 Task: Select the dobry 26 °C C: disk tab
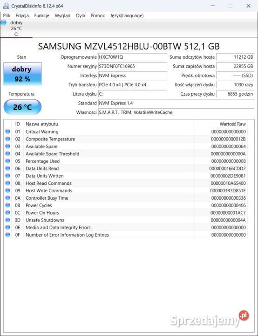point(16,28)
